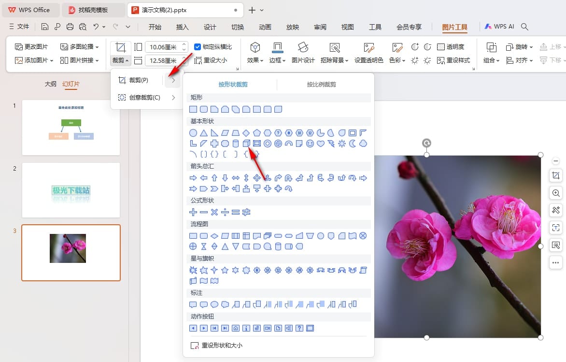
Task: Click the picture design button
Action: click(x=303, y=53)
